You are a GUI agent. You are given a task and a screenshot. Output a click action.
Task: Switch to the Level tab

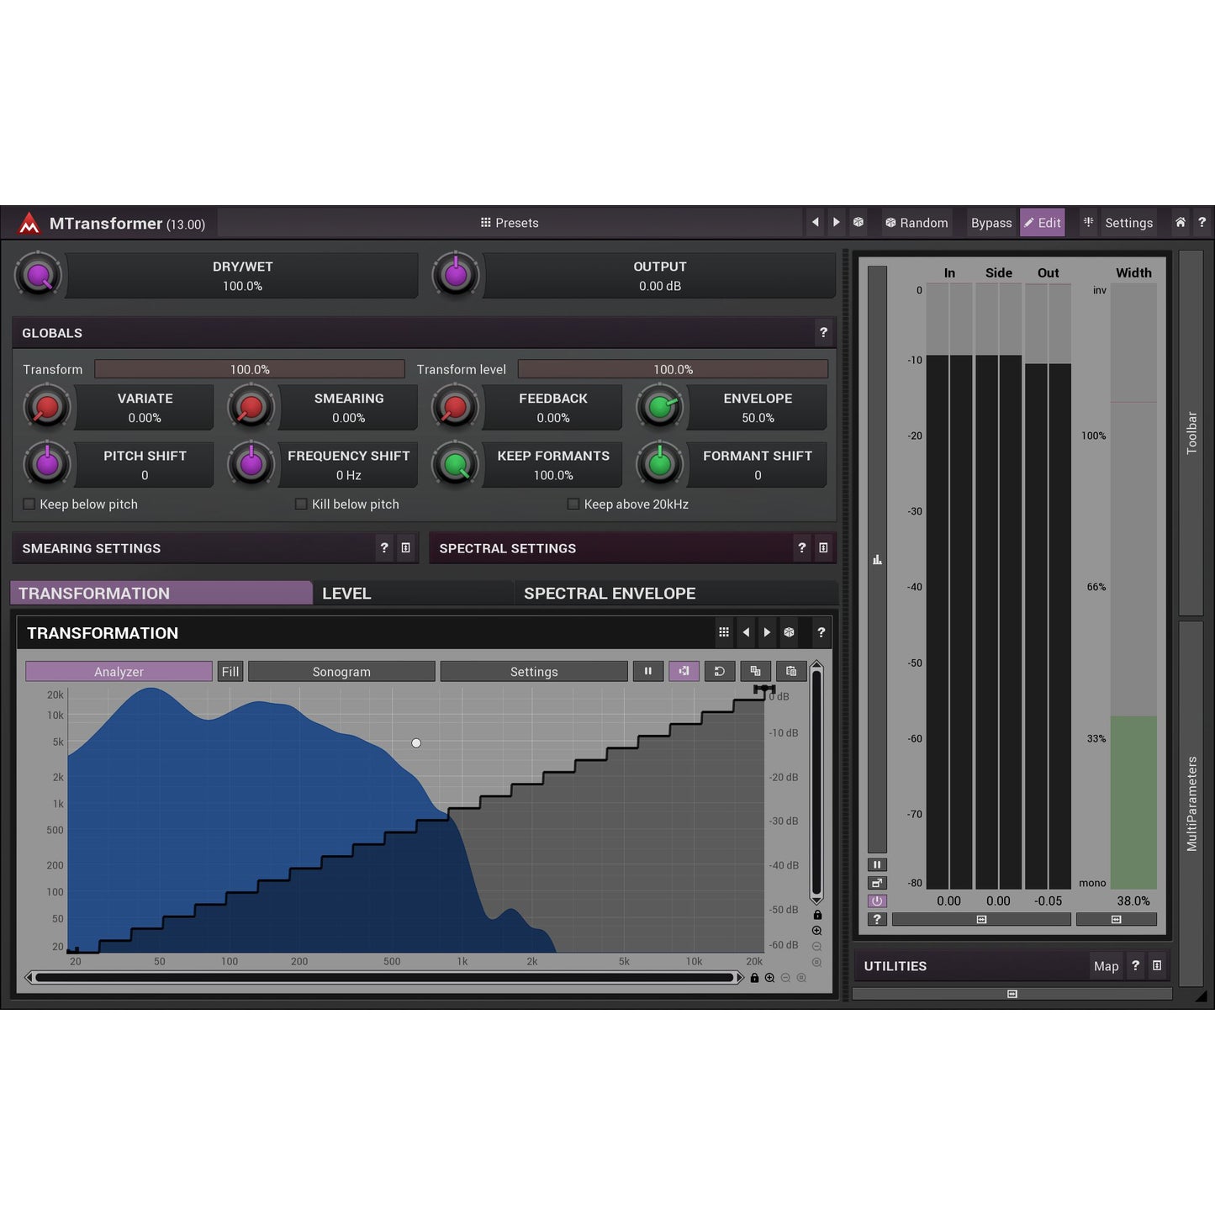346,593
